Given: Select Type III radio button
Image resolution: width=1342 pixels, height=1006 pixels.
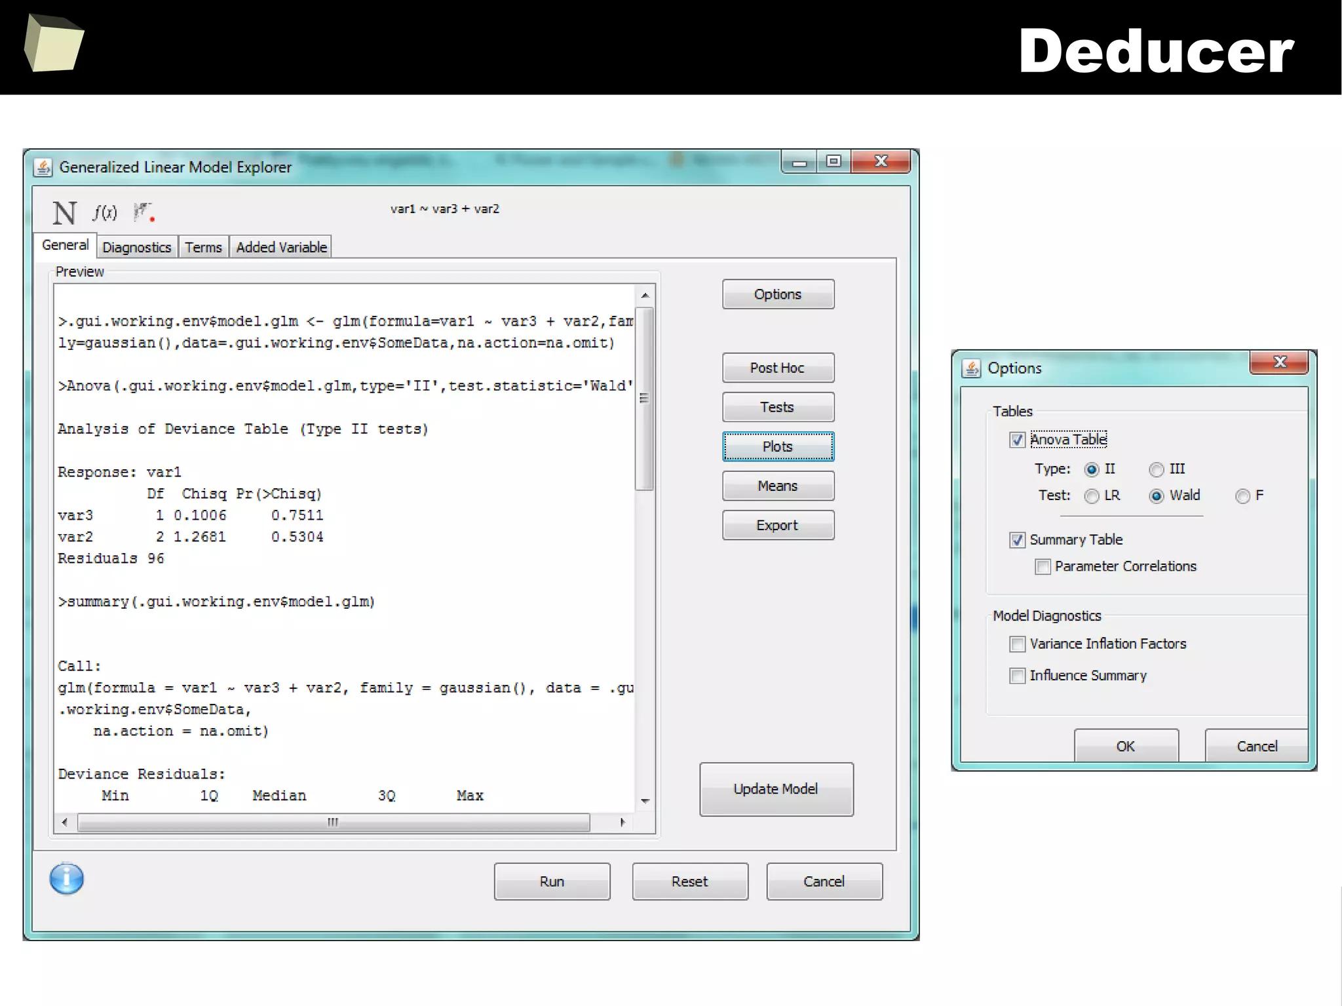Looking at the screenshot, I should click(1157, 469).
